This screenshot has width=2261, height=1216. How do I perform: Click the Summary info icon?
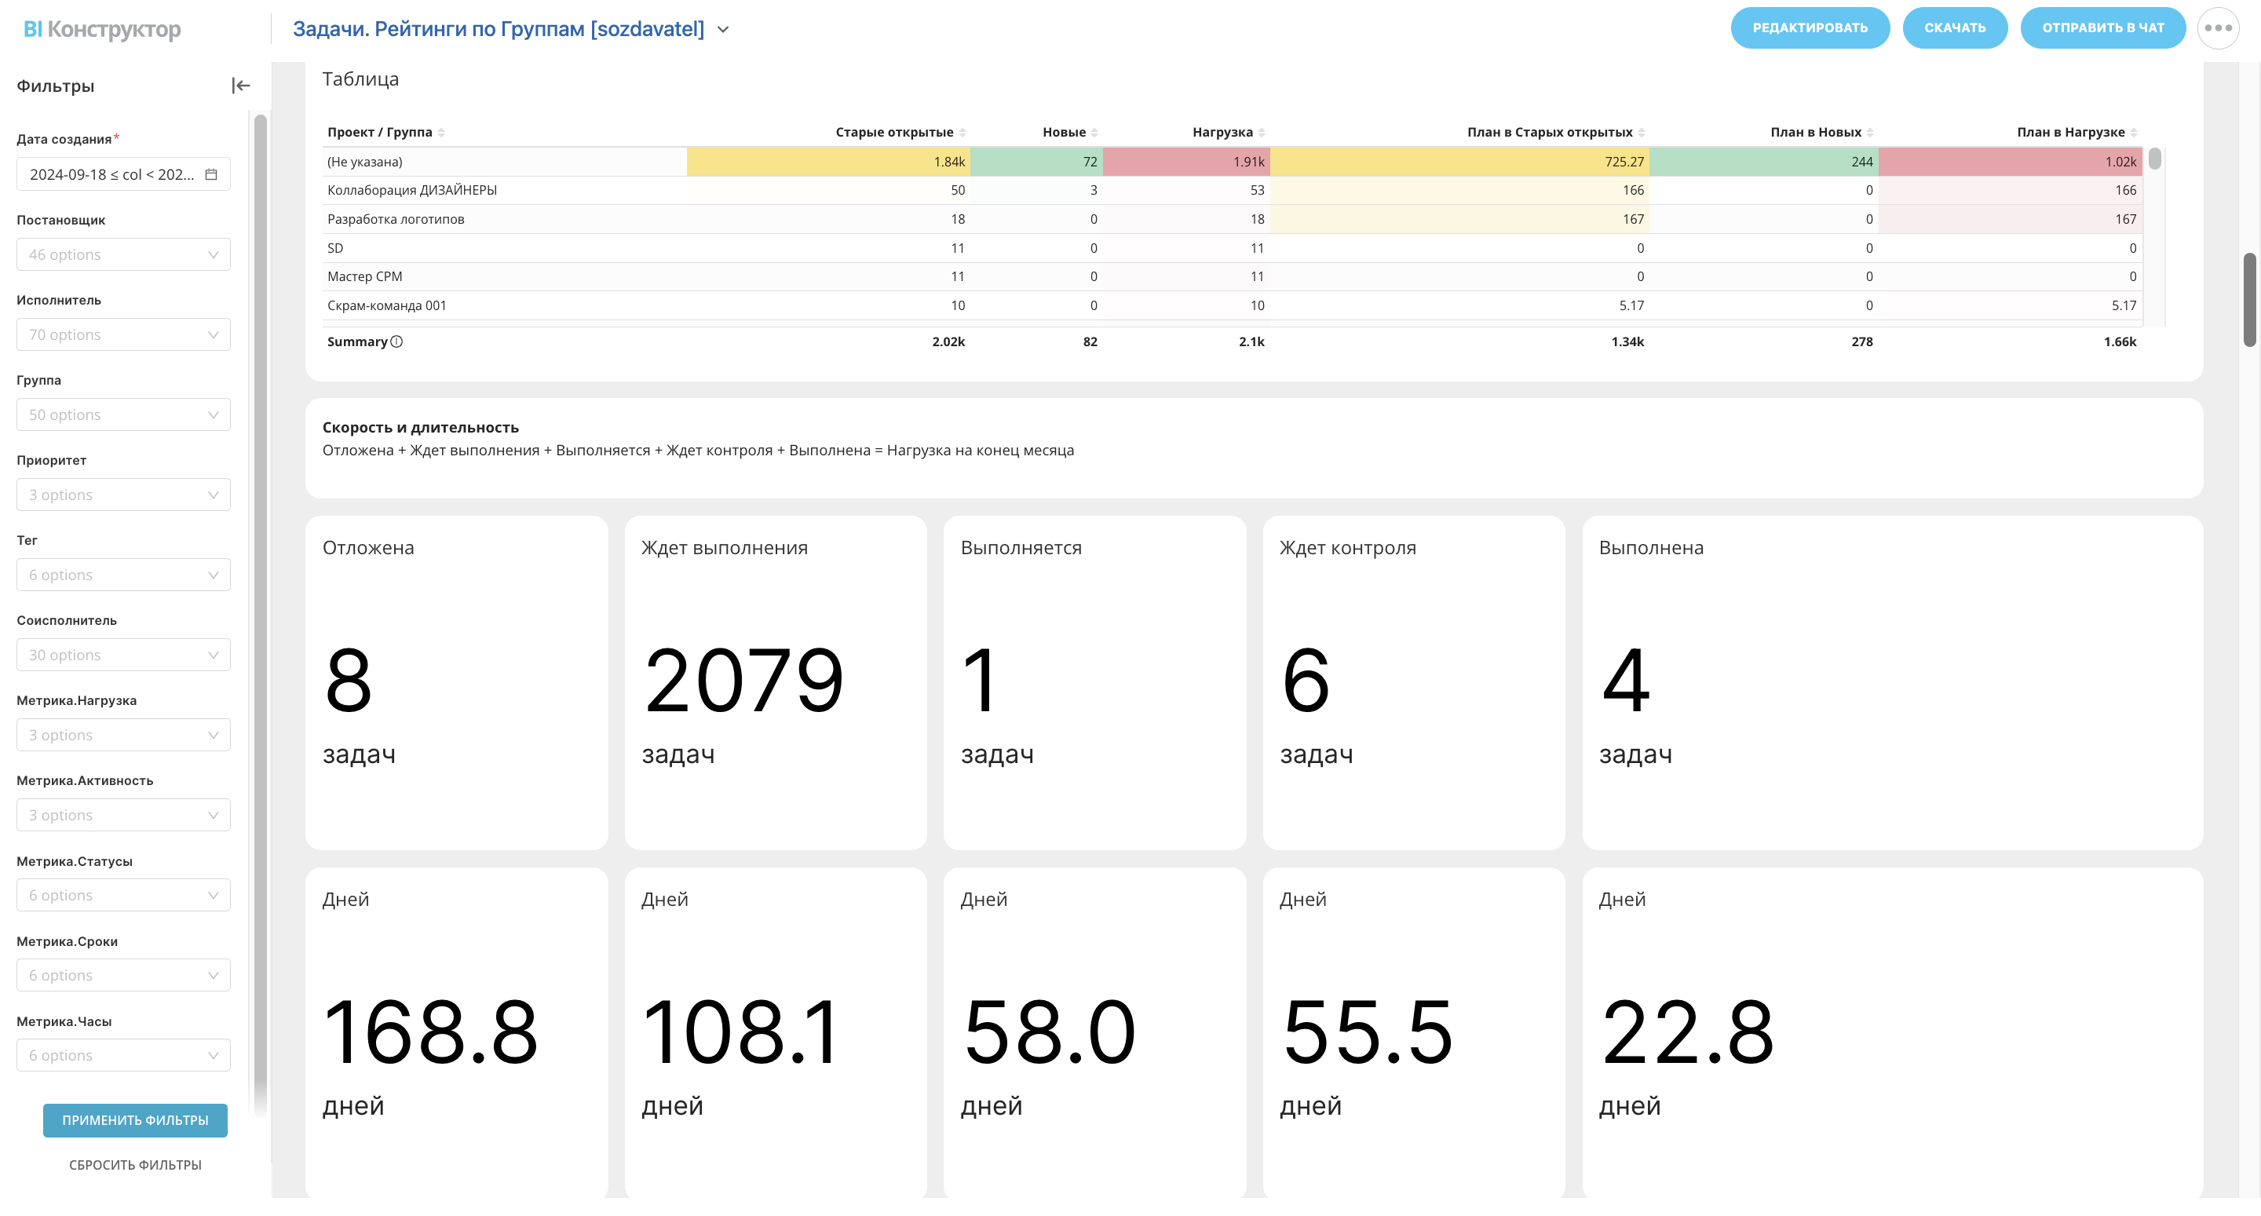coord(396,341)
